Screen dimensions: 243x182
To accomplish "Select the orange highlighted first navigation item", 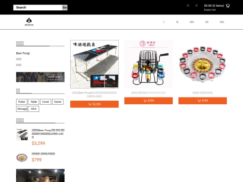I will click(x=164, y=22).
